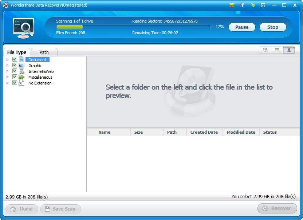Select the preview view mode icon
The width and height of the screenshot is (303, 220).
[289, 50]
